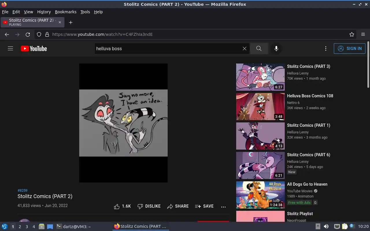Open Helluva Boss Comics 108 title
The width and height of the screenshot is (370, 231).
point(310,96)
